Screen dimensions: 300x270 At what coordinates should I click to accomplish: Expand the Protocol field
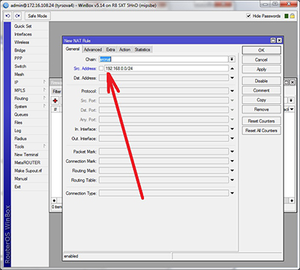[x=232, y=91]
